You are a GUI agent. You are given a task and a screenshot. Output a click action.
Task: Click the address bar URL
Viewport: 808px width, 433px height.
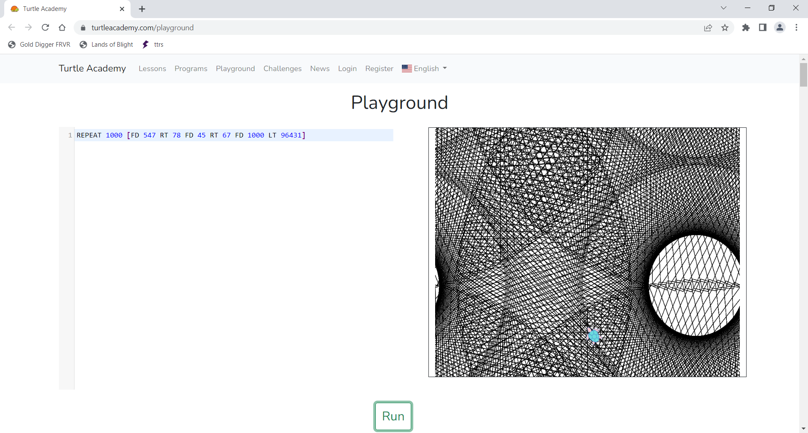[143, 28]
